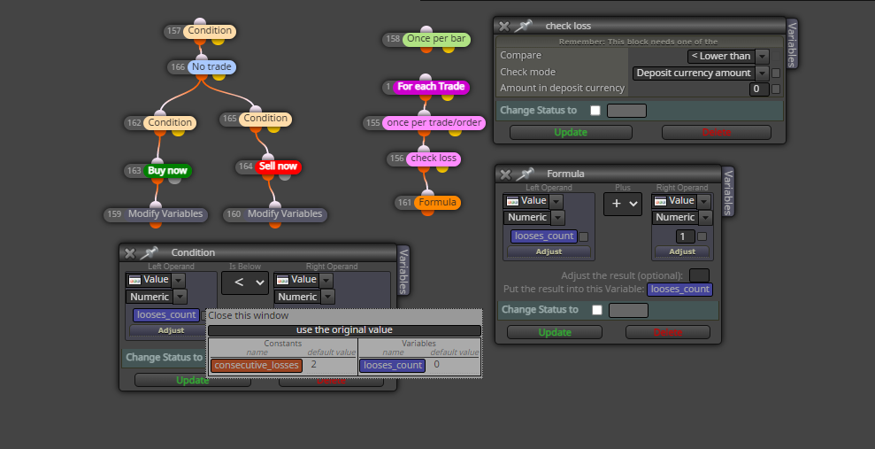Open Variables tab on check loss panel

coord(792,44)
